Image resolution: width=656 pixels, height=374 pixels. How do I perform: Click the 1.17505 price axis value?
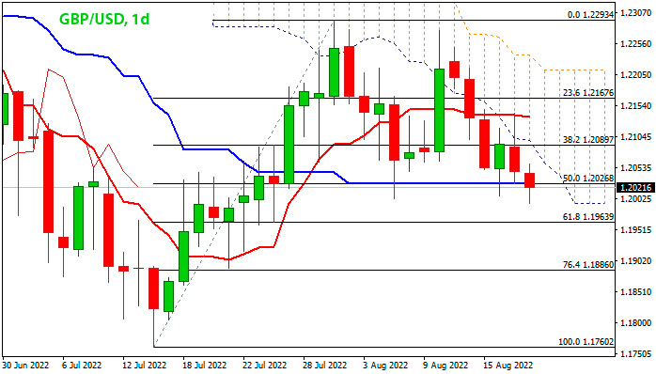click(x=636, y=353)
